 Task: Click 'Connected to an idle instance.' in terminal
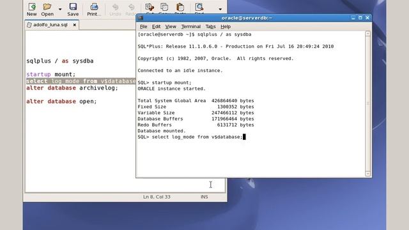(180, 70)
